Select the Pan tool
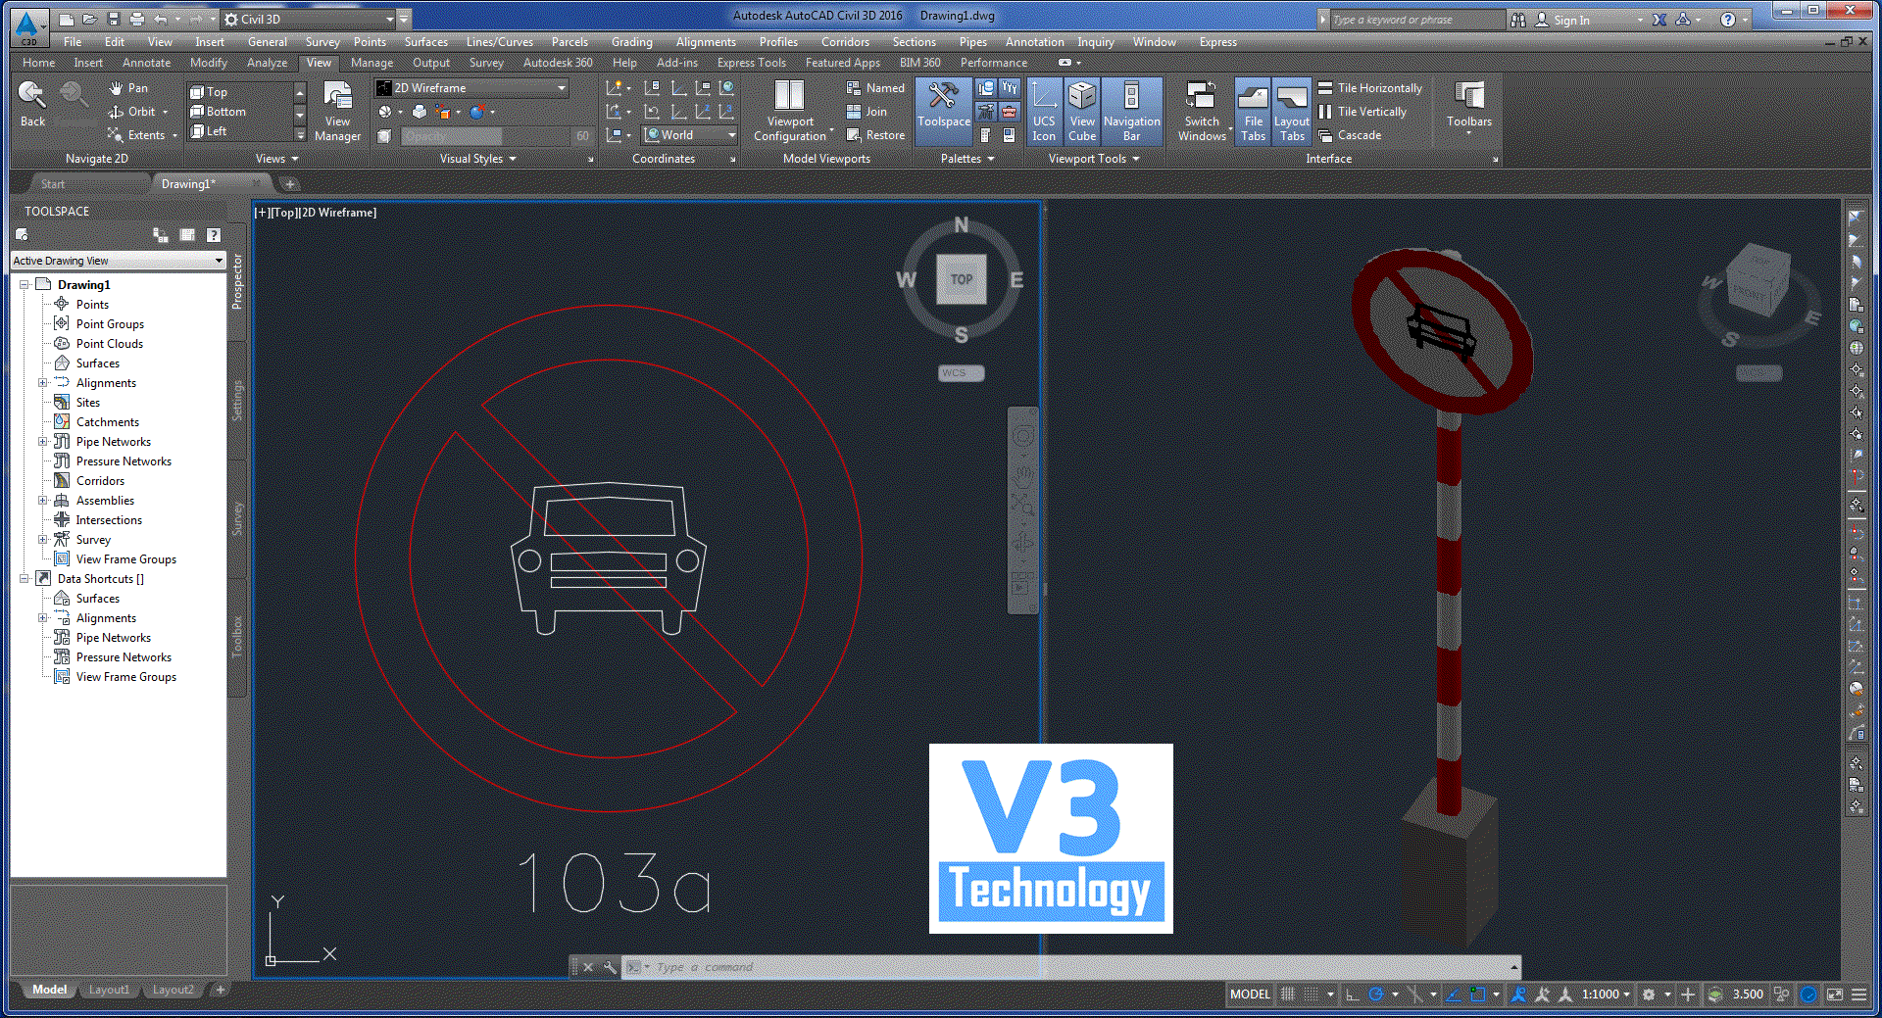1882x1018 pixels. pos(128,88)
